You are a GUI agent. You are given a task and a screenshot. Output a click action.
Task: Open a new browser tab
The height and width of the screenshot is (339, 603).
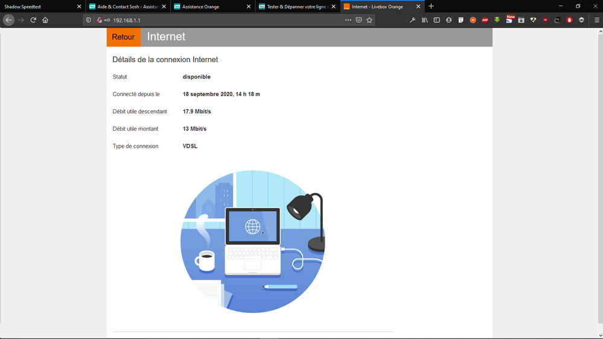coord(431,7)
